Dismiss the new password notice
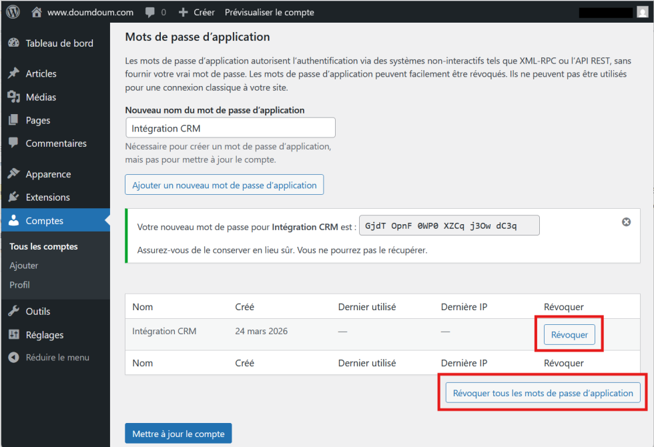The width and height of the screenshot is (654, 447). click(x=626, y=222)
